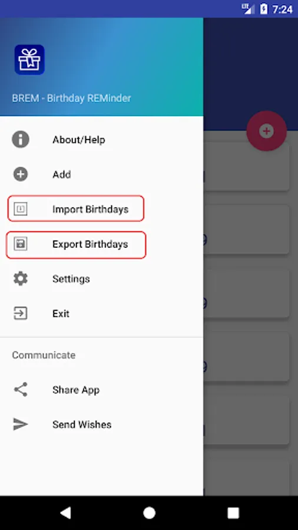This screenshot has width=298, height=530.
Task: Open the About/Help menu entry
Action: (x=101, y=140)
